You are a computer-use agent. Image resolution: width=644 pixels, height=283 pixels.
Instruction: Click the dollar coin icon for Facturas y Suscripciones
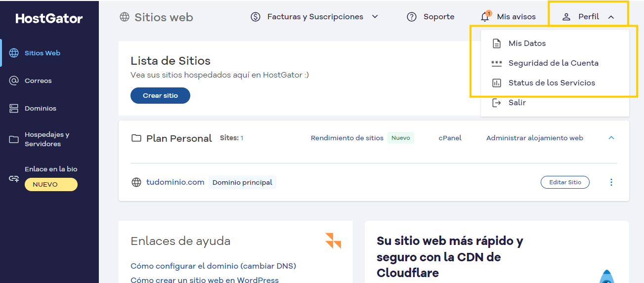256,17
